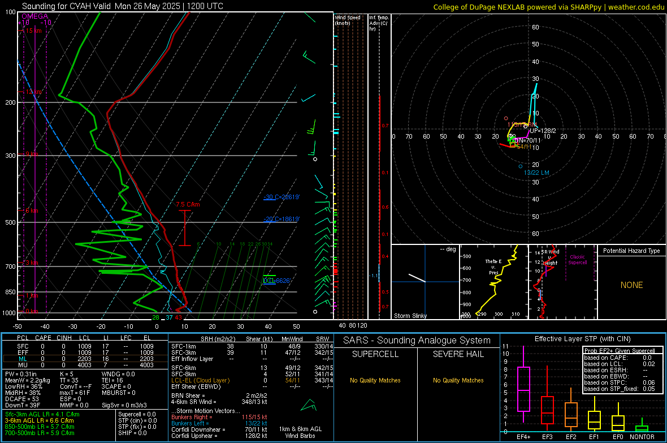This screenshot has width=667, height=443.
Task: Click the red Bunkers Right circle on hodograph
Action: (x=506, y=118)
